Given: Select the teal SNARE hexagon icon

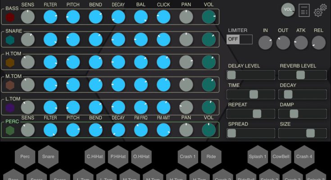Looking at the screenshot, I should pos(10,40).
